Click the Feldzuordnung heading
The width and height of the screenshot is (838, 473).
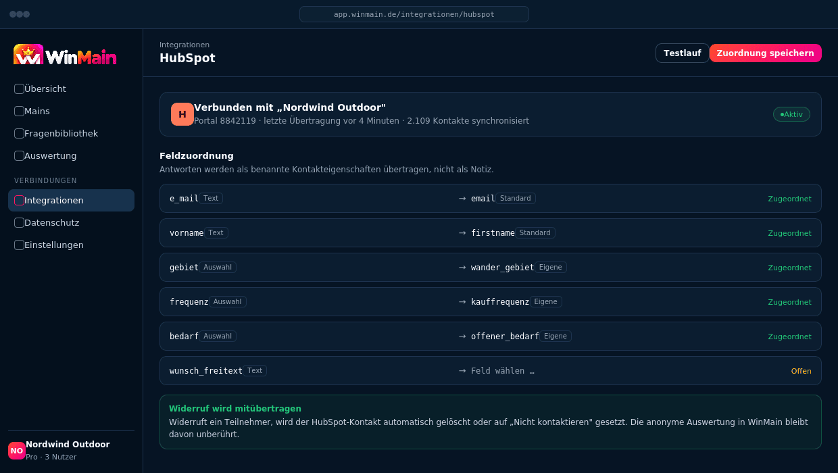point(197,156)
